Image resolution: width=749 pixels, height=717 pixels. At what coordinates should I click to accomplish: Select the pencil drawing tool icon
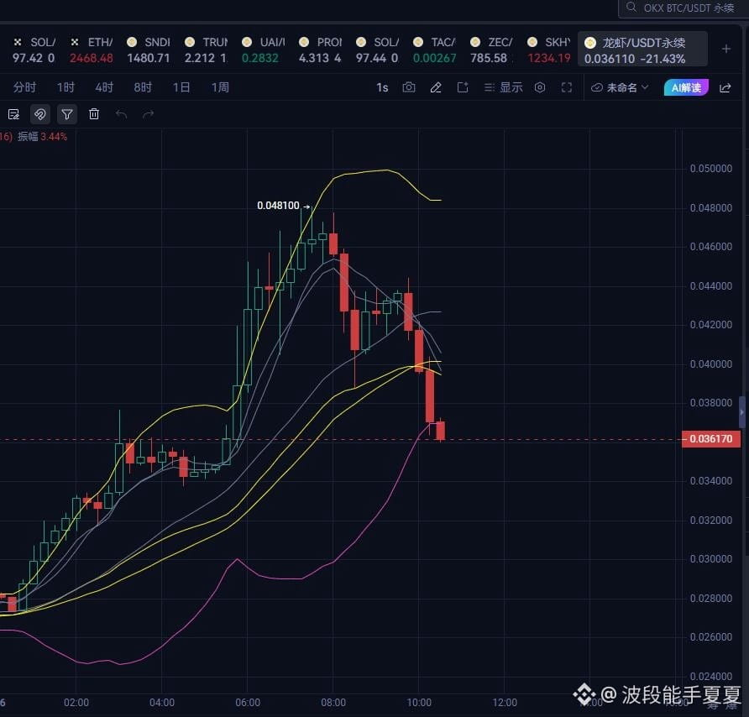[436, 87]
